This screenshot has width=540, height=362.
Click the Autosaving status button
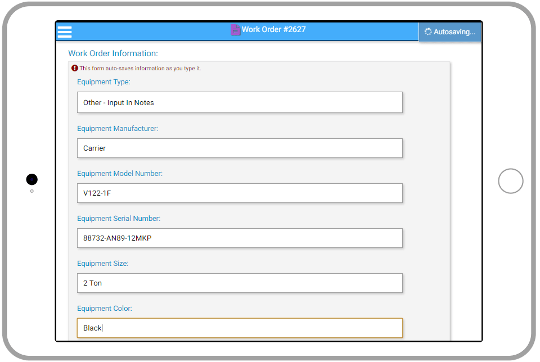450,32
